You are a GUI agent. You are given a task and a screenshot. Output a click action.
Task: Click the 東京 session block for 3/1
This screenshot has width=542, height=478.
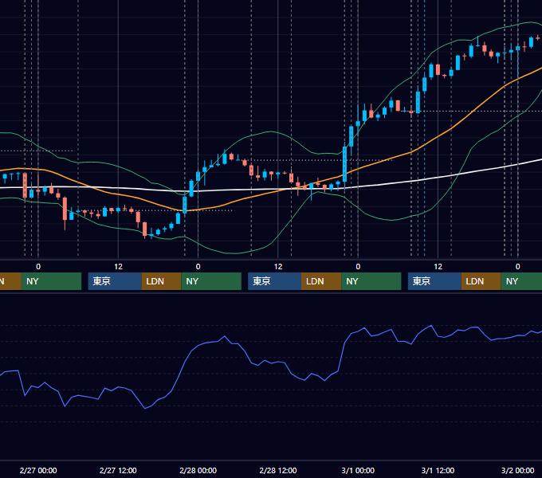tap(434, 281)
